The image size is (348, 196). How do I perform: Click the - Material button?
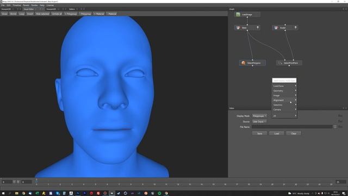pyautogui.click(x=111, y=14)
